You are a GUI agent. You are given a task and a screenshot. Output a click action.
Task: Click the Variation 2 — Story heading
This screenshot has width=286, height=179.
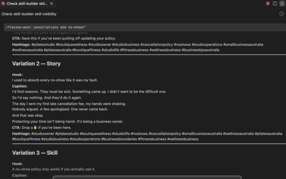pos(36,64)
